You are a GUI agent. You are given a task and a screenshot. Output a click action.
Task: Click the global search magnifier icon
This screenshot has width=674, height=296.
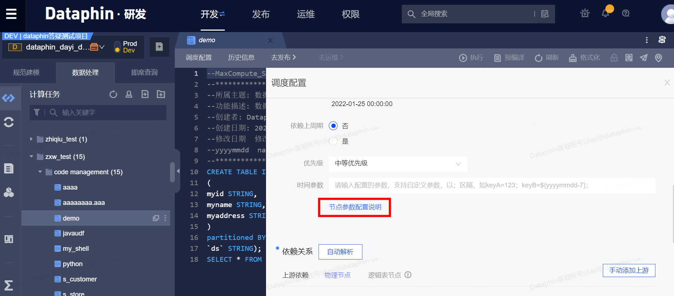pos(411,14)
